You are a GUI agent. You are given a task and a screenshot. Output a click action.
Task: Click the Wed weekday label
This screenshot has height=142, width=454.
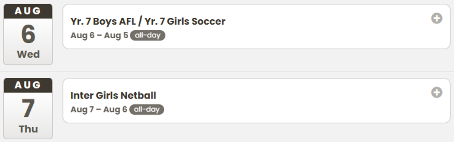(28, 55)
